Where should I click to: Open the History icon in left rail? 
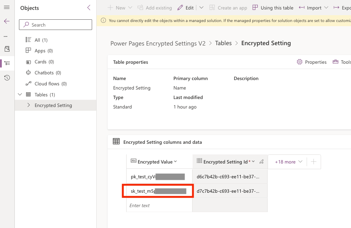point(7,78)
